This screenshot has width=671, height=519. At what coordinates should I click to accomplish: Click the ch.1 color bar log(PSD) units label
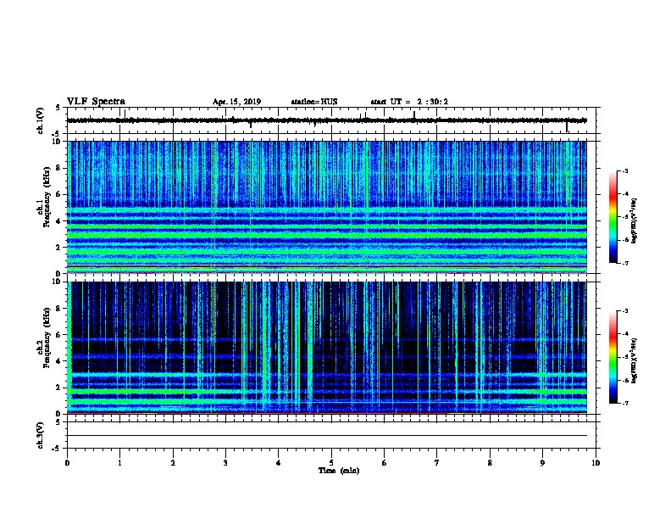[x=634, y=220]
